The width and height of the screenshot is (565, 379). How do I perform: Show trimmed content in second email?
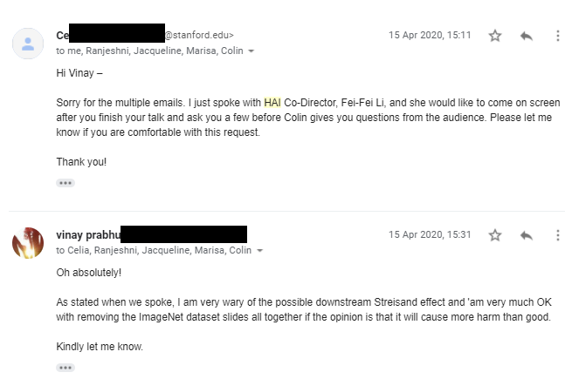pos(65,368)
